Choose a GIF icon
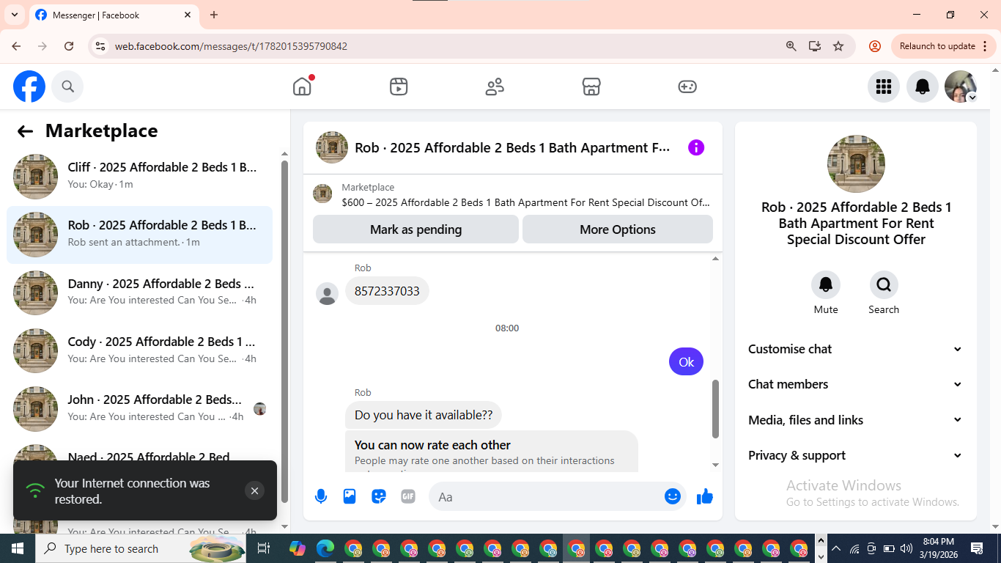The height and width of the screenshot is (563, 1001). [x=408, y=496]
